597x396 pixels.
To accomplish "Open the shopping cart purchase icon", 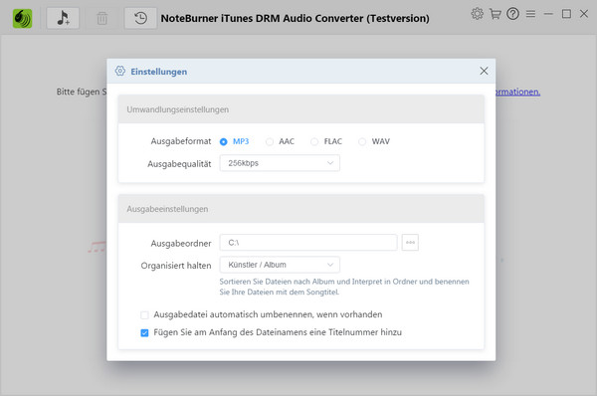I will pos(495,14).
